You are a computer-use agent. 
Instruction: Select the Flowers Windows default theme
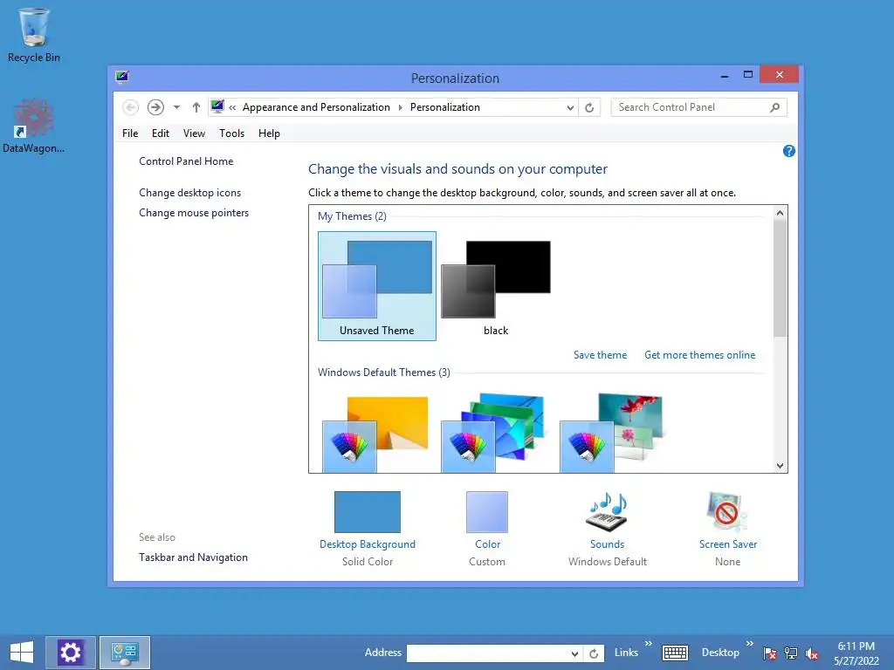tap(612, 434)
